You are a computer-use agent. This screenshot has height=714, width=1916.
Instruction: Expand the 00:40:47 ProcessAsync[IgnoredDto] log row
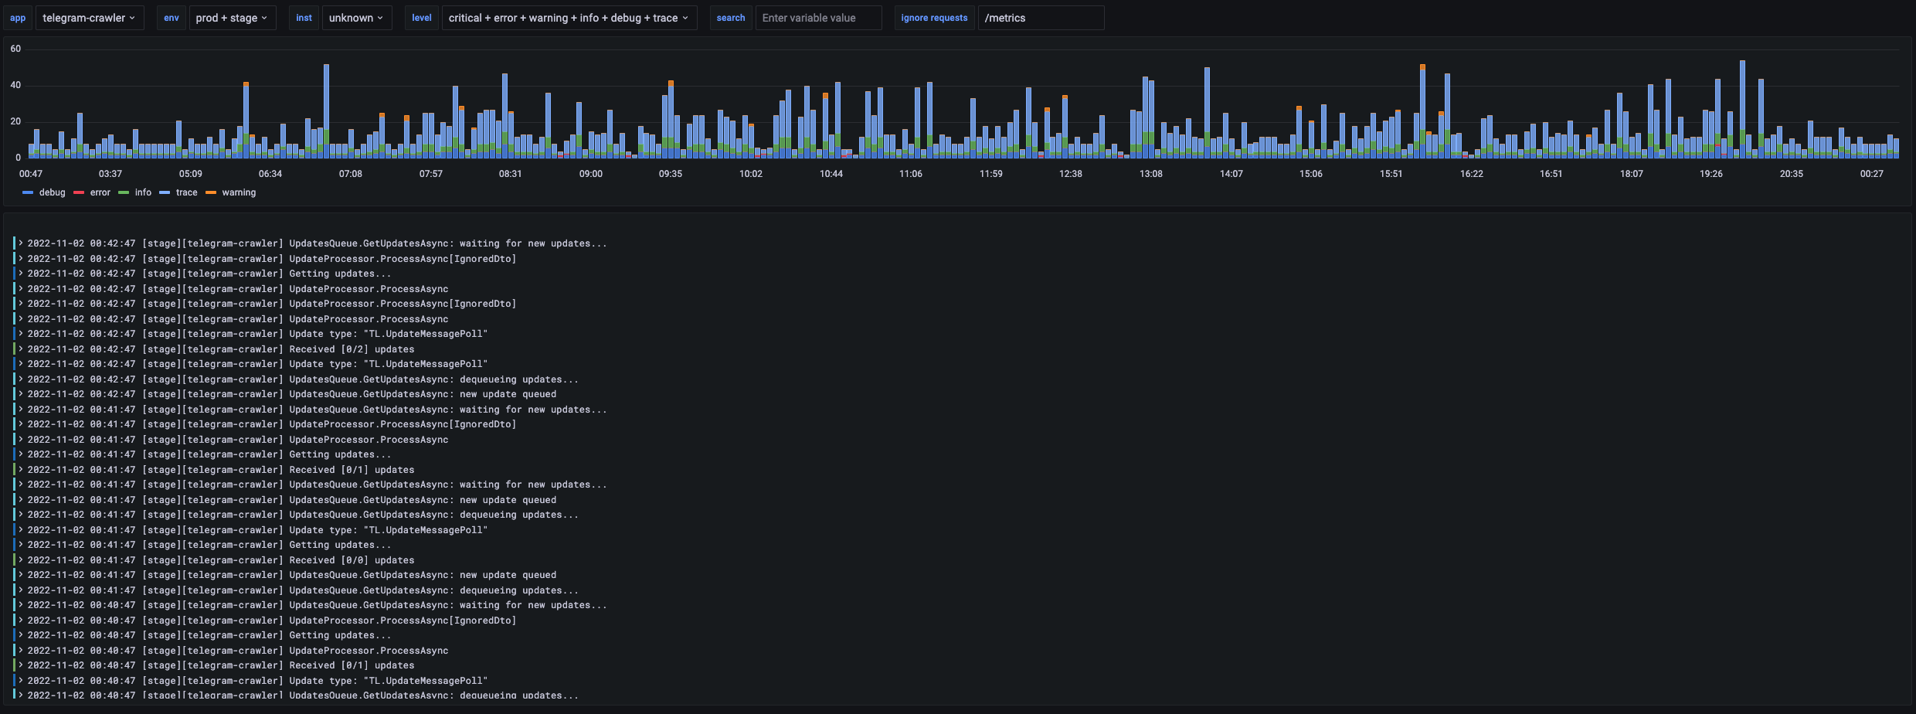(x=21, y=620)
